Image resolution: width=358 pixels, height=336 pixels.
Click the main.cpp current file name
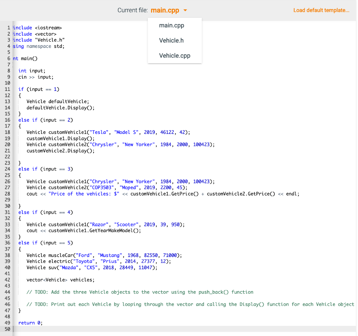point(165,10)
